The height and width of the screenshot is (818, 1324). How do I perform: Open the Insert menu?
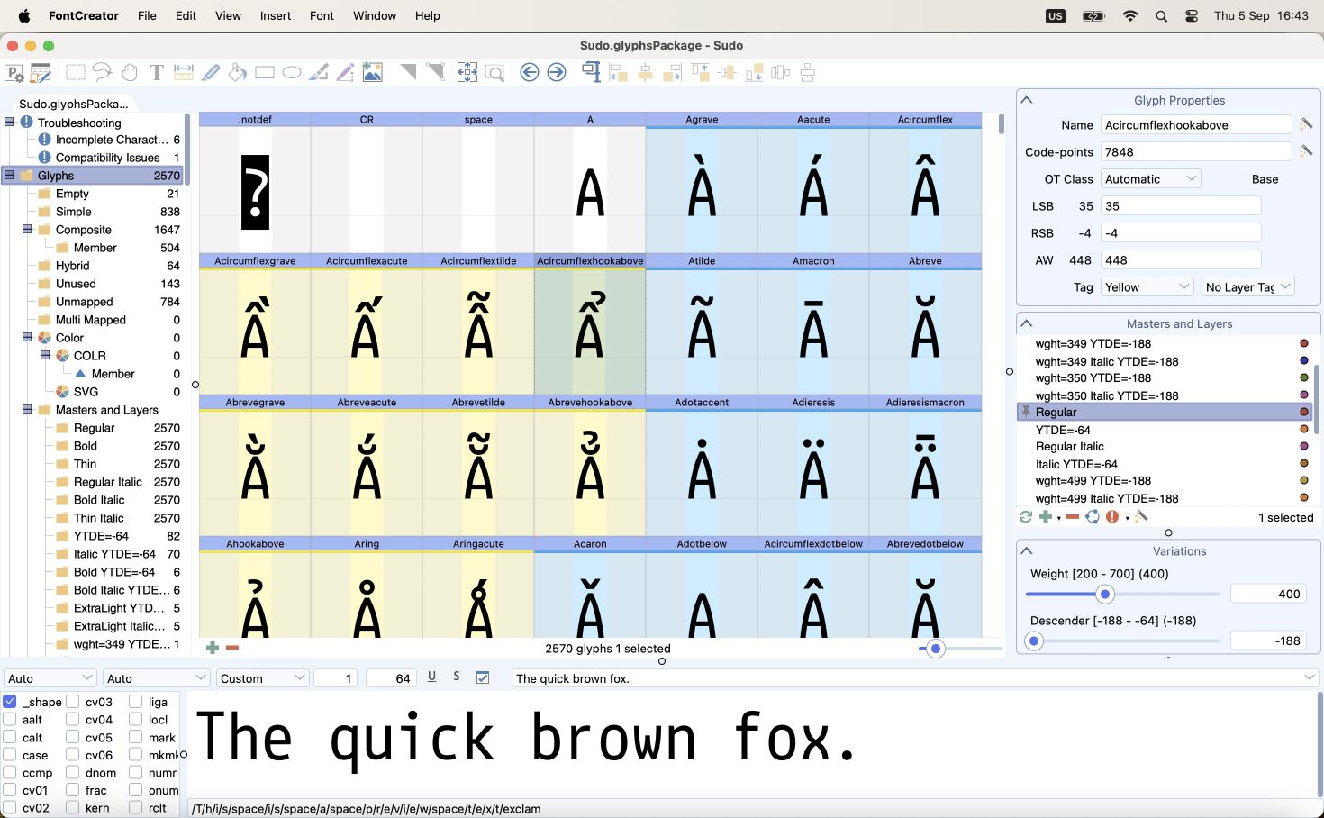(275, 15)
